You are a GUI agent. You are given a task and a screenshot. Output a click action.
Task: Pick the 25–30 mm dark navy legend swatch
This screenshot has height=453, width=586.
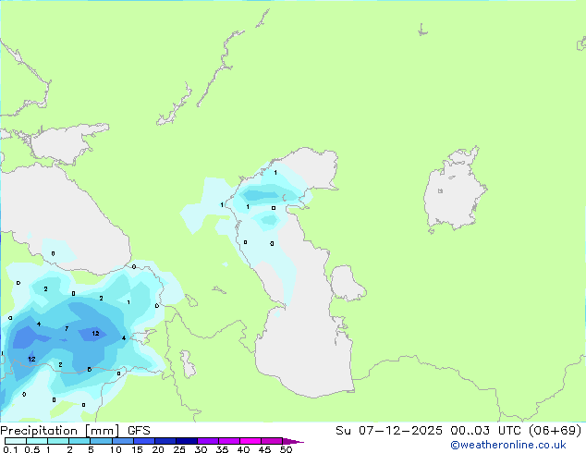[187, 441]
